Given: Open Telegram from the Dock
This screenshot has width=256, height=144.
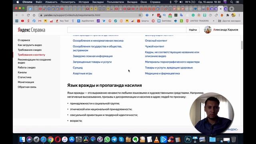Looking at the screenshot, I should coord(114,140).
